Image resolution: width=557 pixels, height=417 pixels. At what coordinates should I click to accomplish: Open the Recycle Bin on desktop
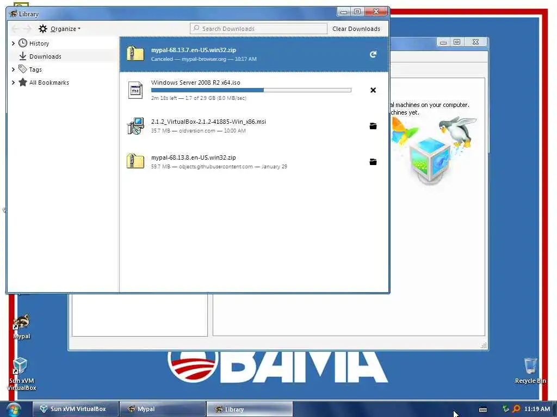pos(530,370)
